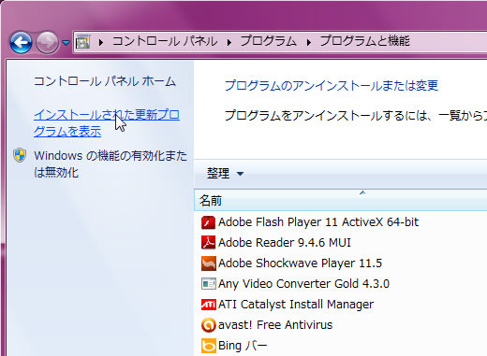The width and height of the screenshot is (487, 356).
Task: Open コントロール パネル ホーム link
Action: coord(105,81)
